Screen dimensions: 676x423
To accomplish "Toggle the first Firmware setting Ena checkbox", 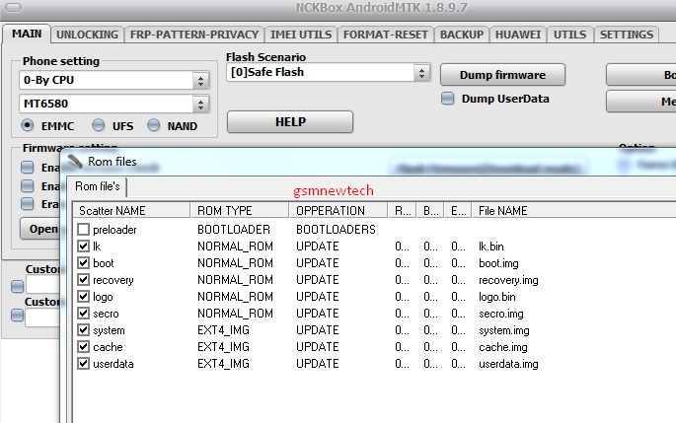I will click(x=28, y=168).
